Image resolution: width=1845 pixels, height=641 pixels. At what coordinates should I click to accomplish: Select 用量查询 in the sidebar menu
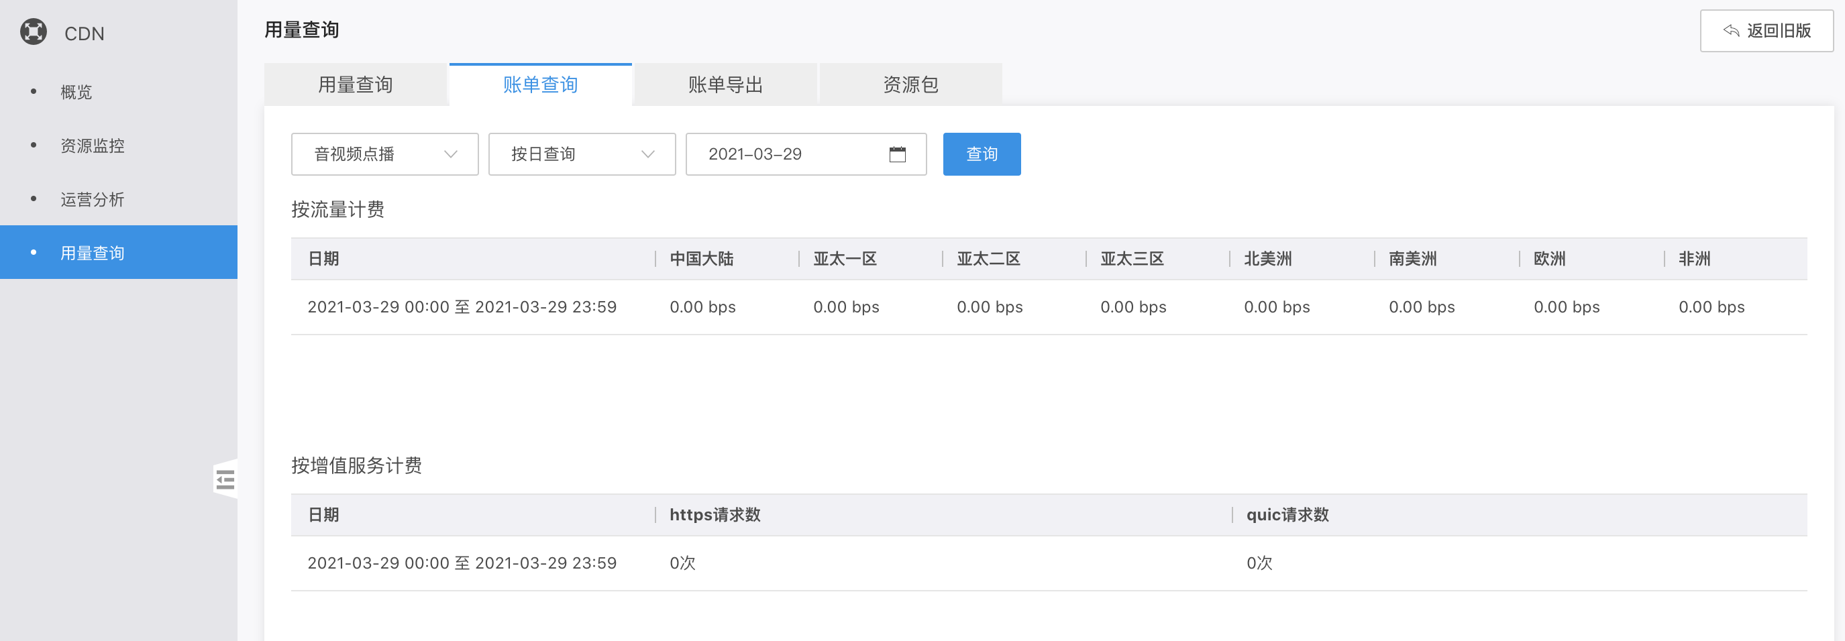click(93, 253)
